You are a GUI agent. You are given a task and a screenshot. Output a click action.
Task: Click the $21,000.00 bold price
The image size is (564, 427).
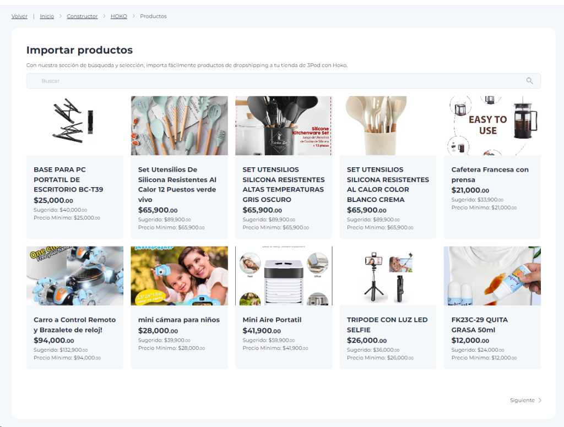coord(470,190)
